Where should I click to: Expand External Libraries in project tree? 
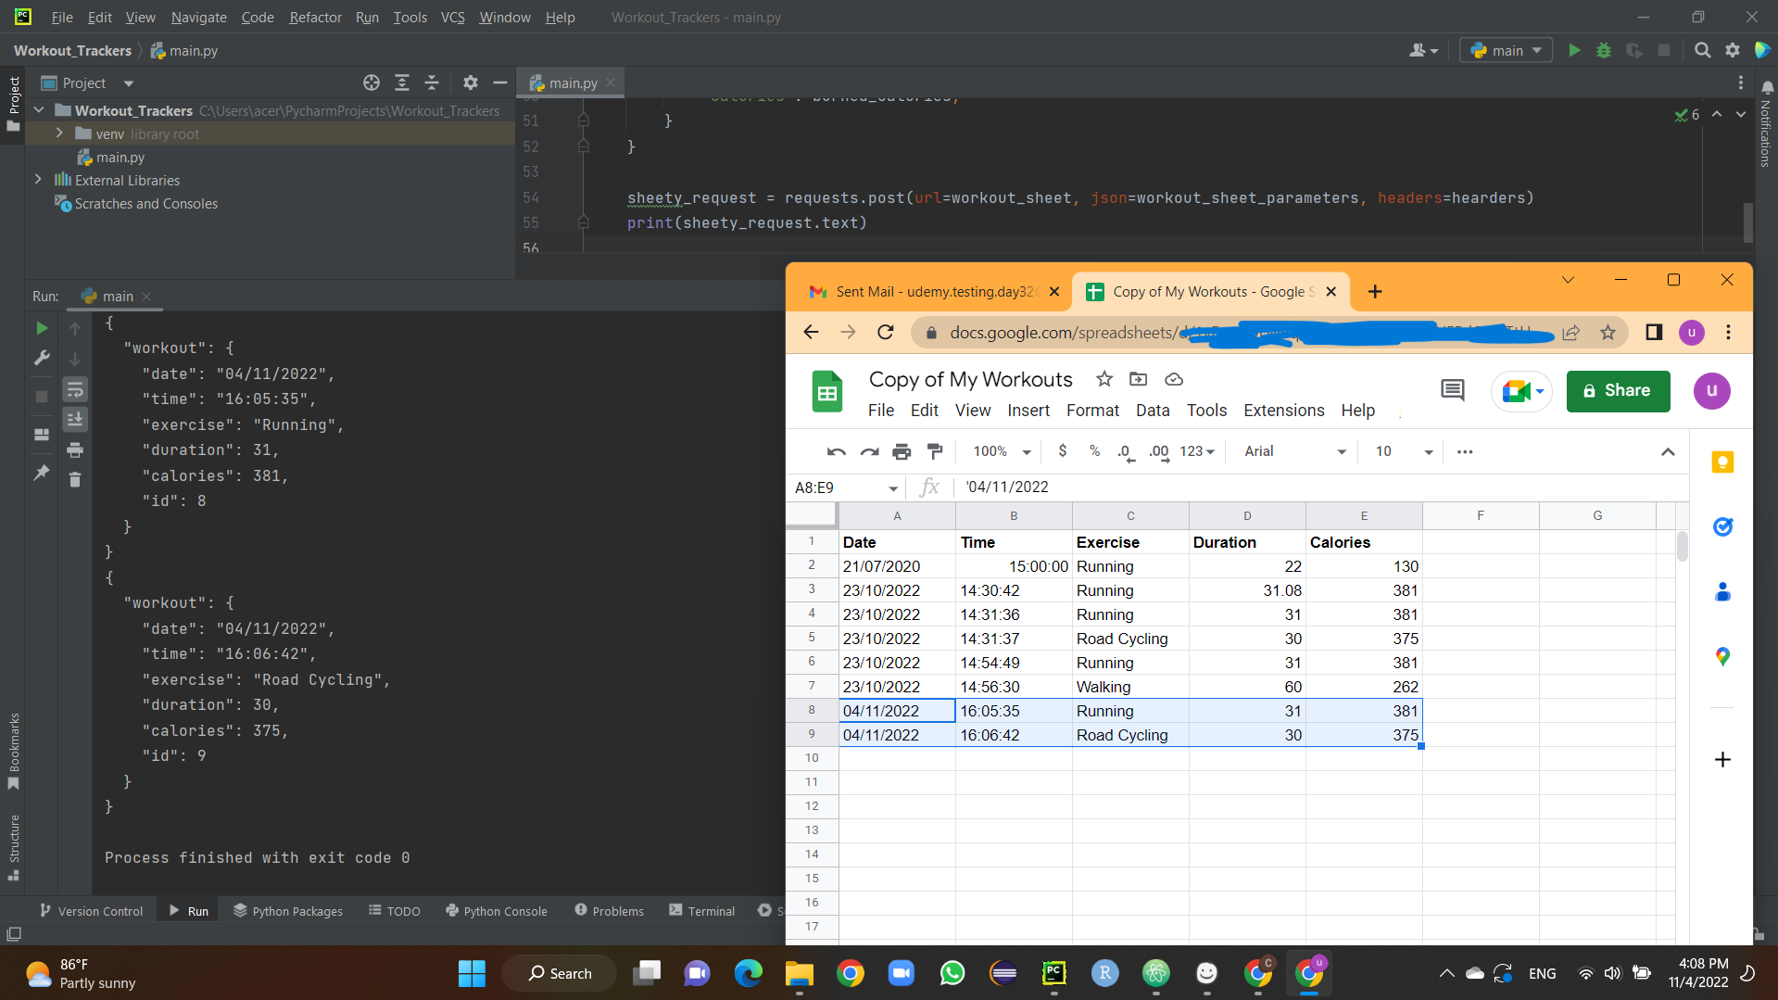pos(38,180)
